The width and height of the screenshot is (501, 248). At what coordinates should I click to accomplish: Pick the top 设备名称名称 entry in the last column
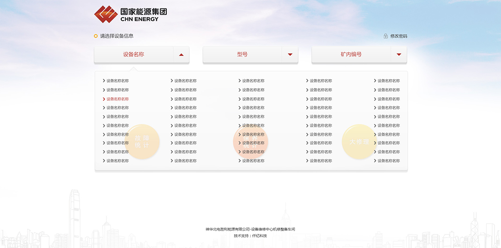[x=389, y=81]
